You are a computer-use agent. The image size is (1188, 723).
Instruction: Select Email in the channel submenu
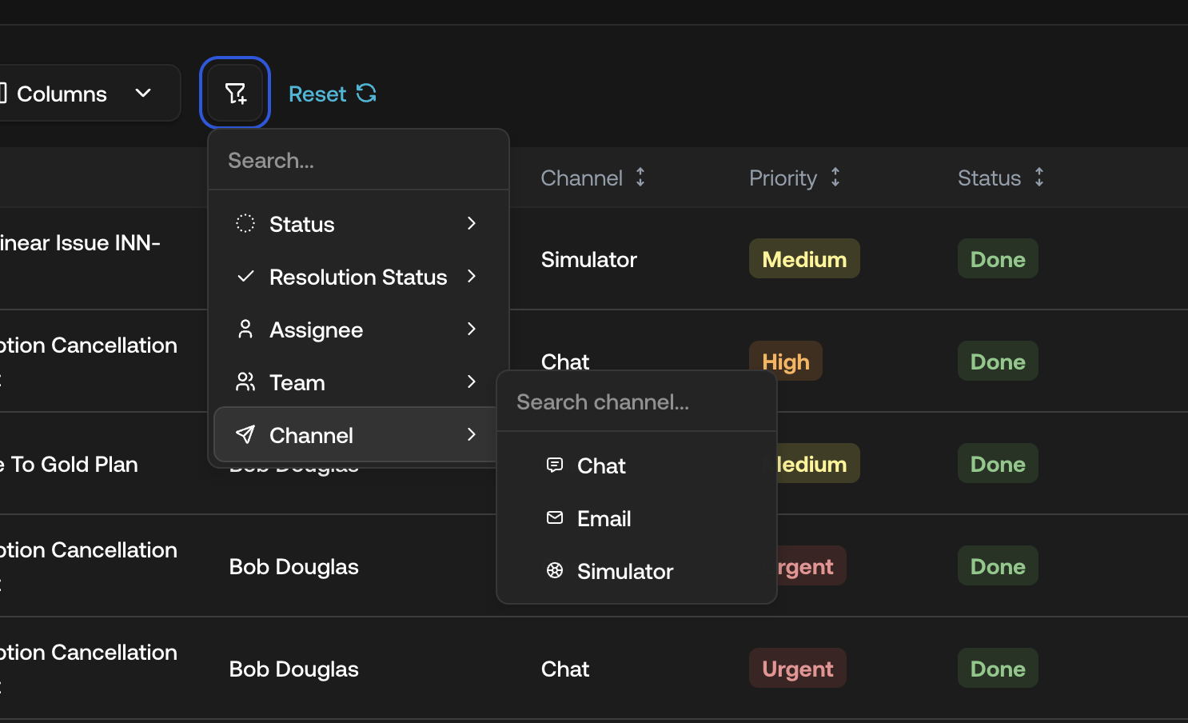pyautogui.click(x=604, y=517)
